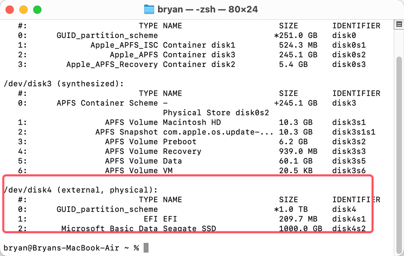
Task: Click the "/dev/disk4 (external, physical)" line
Action: pos(80,190)
